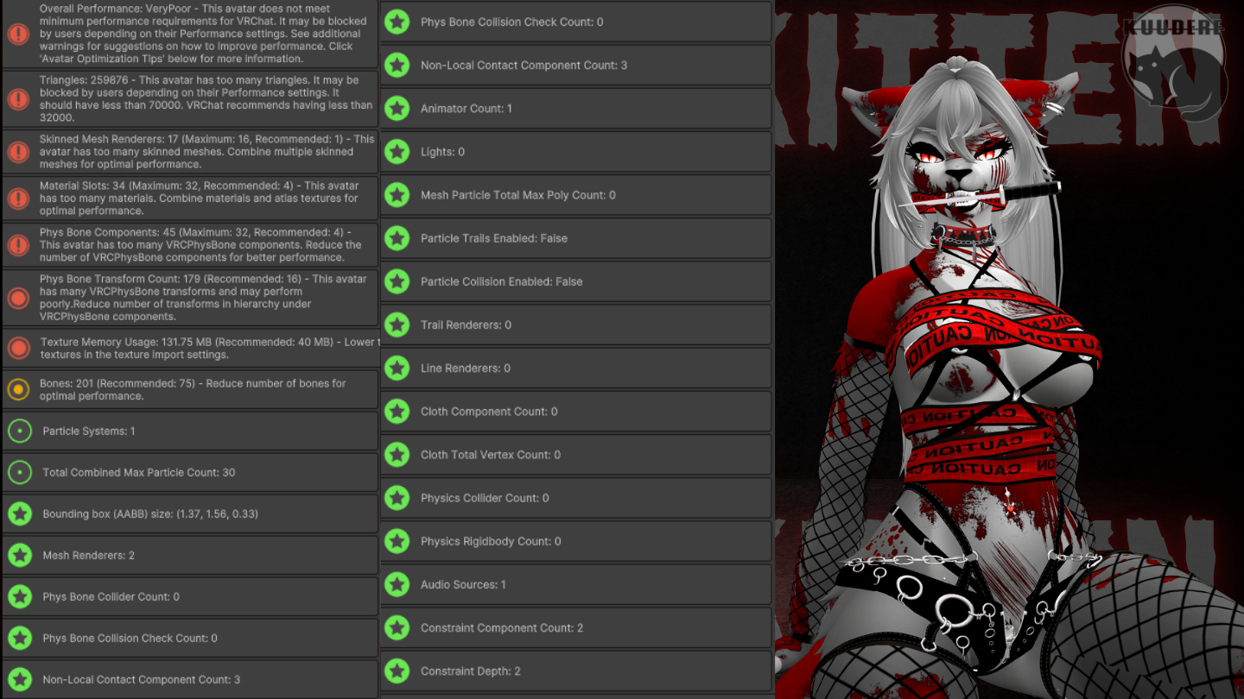1244x699 pixels.
Task: Click the Material Slots red alert icon
Action: (18, 198)
